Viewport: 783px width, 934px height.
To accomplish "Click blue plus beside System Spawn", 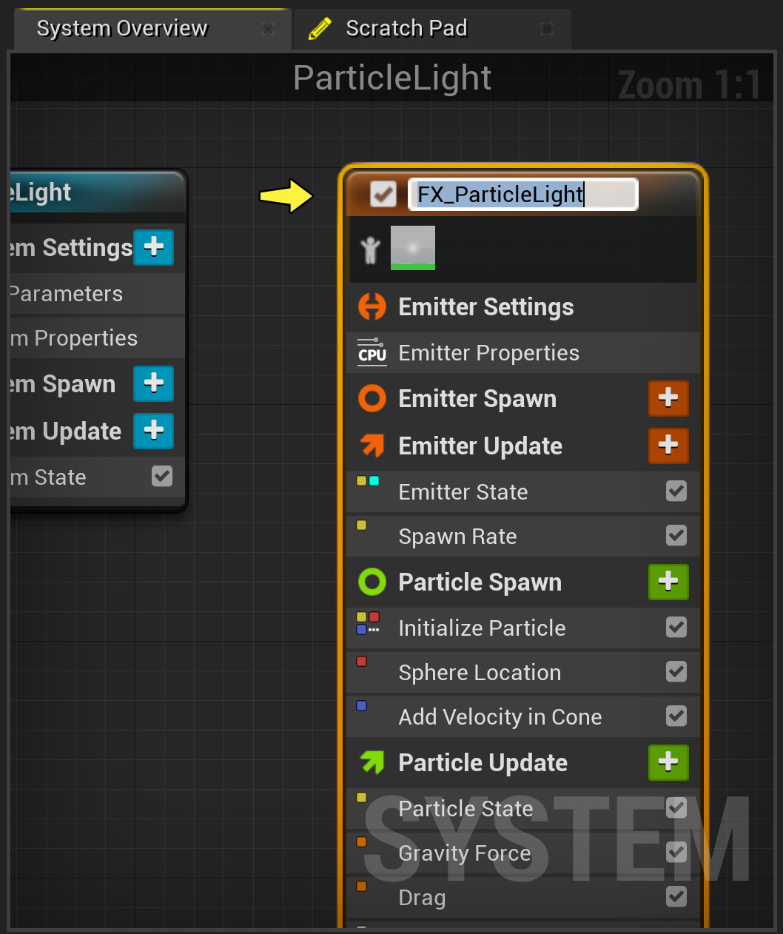I will tap(153, 383).
